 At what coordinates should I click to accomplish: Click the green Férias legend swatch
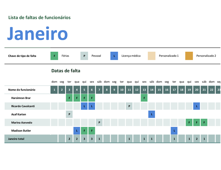(x=54, y=56)
